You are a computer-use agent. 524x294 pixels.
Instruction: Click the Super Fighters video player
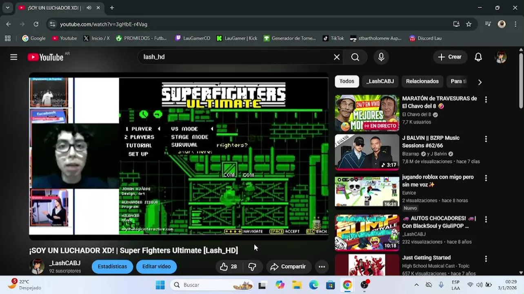(x=179, y=156)
